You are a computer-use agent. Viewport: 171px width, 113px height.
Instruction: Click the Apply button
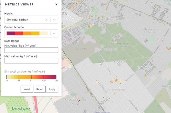pos(52,89)
